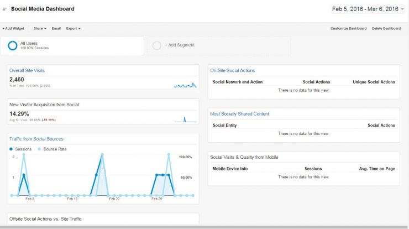Click the Feb 29 axis label
This screenshot has width=409, height=229.
[x=157, y=199]
